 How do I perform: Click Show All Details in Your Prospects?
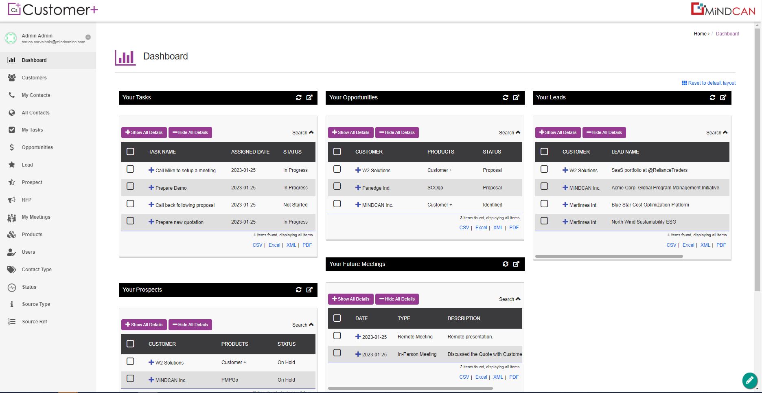[143, 325]
